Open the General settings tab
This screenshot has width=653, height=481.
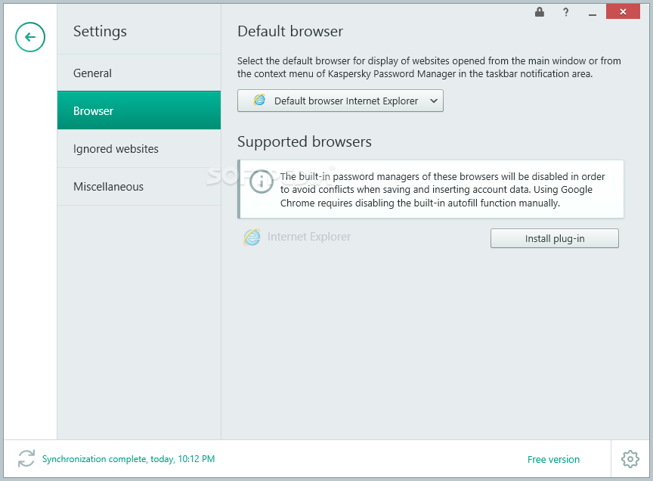138,73
